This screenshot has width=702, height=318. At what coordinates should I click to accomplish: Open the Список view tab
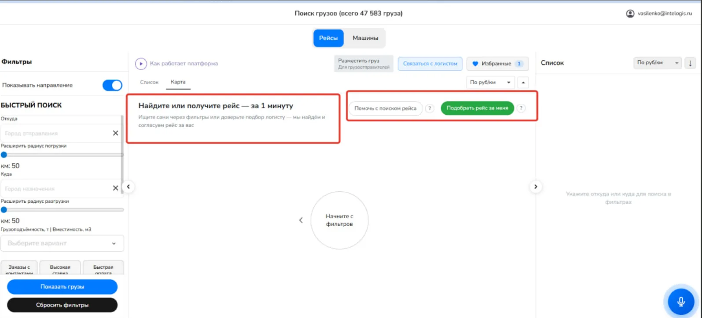pos(149,82)
